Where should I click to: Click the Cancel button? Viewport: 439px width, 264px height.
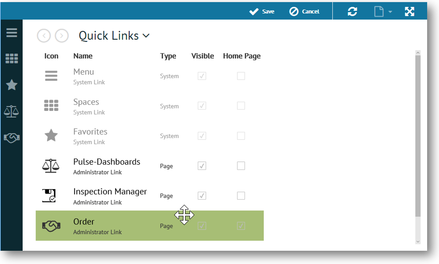tap(304, 12)
